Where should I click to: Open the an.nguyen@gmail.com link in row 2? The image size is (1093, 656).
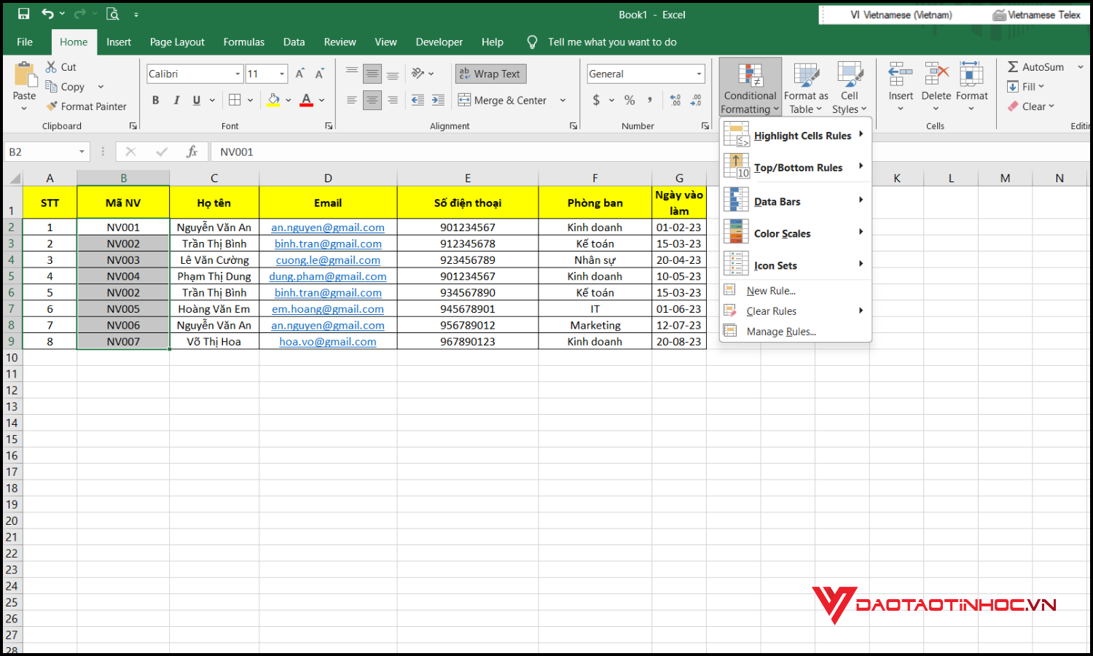pos(328,227)
